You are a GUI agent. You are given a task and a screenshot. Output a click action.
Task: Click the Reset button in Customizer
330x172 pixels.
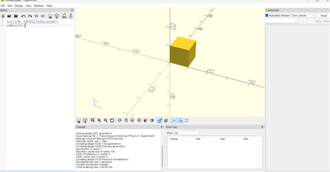[x=323, y=16]
